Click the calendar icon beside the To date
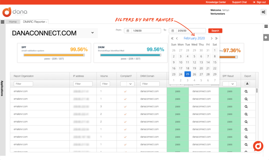This screenshot has height=160, width=269. coord(173,31)
